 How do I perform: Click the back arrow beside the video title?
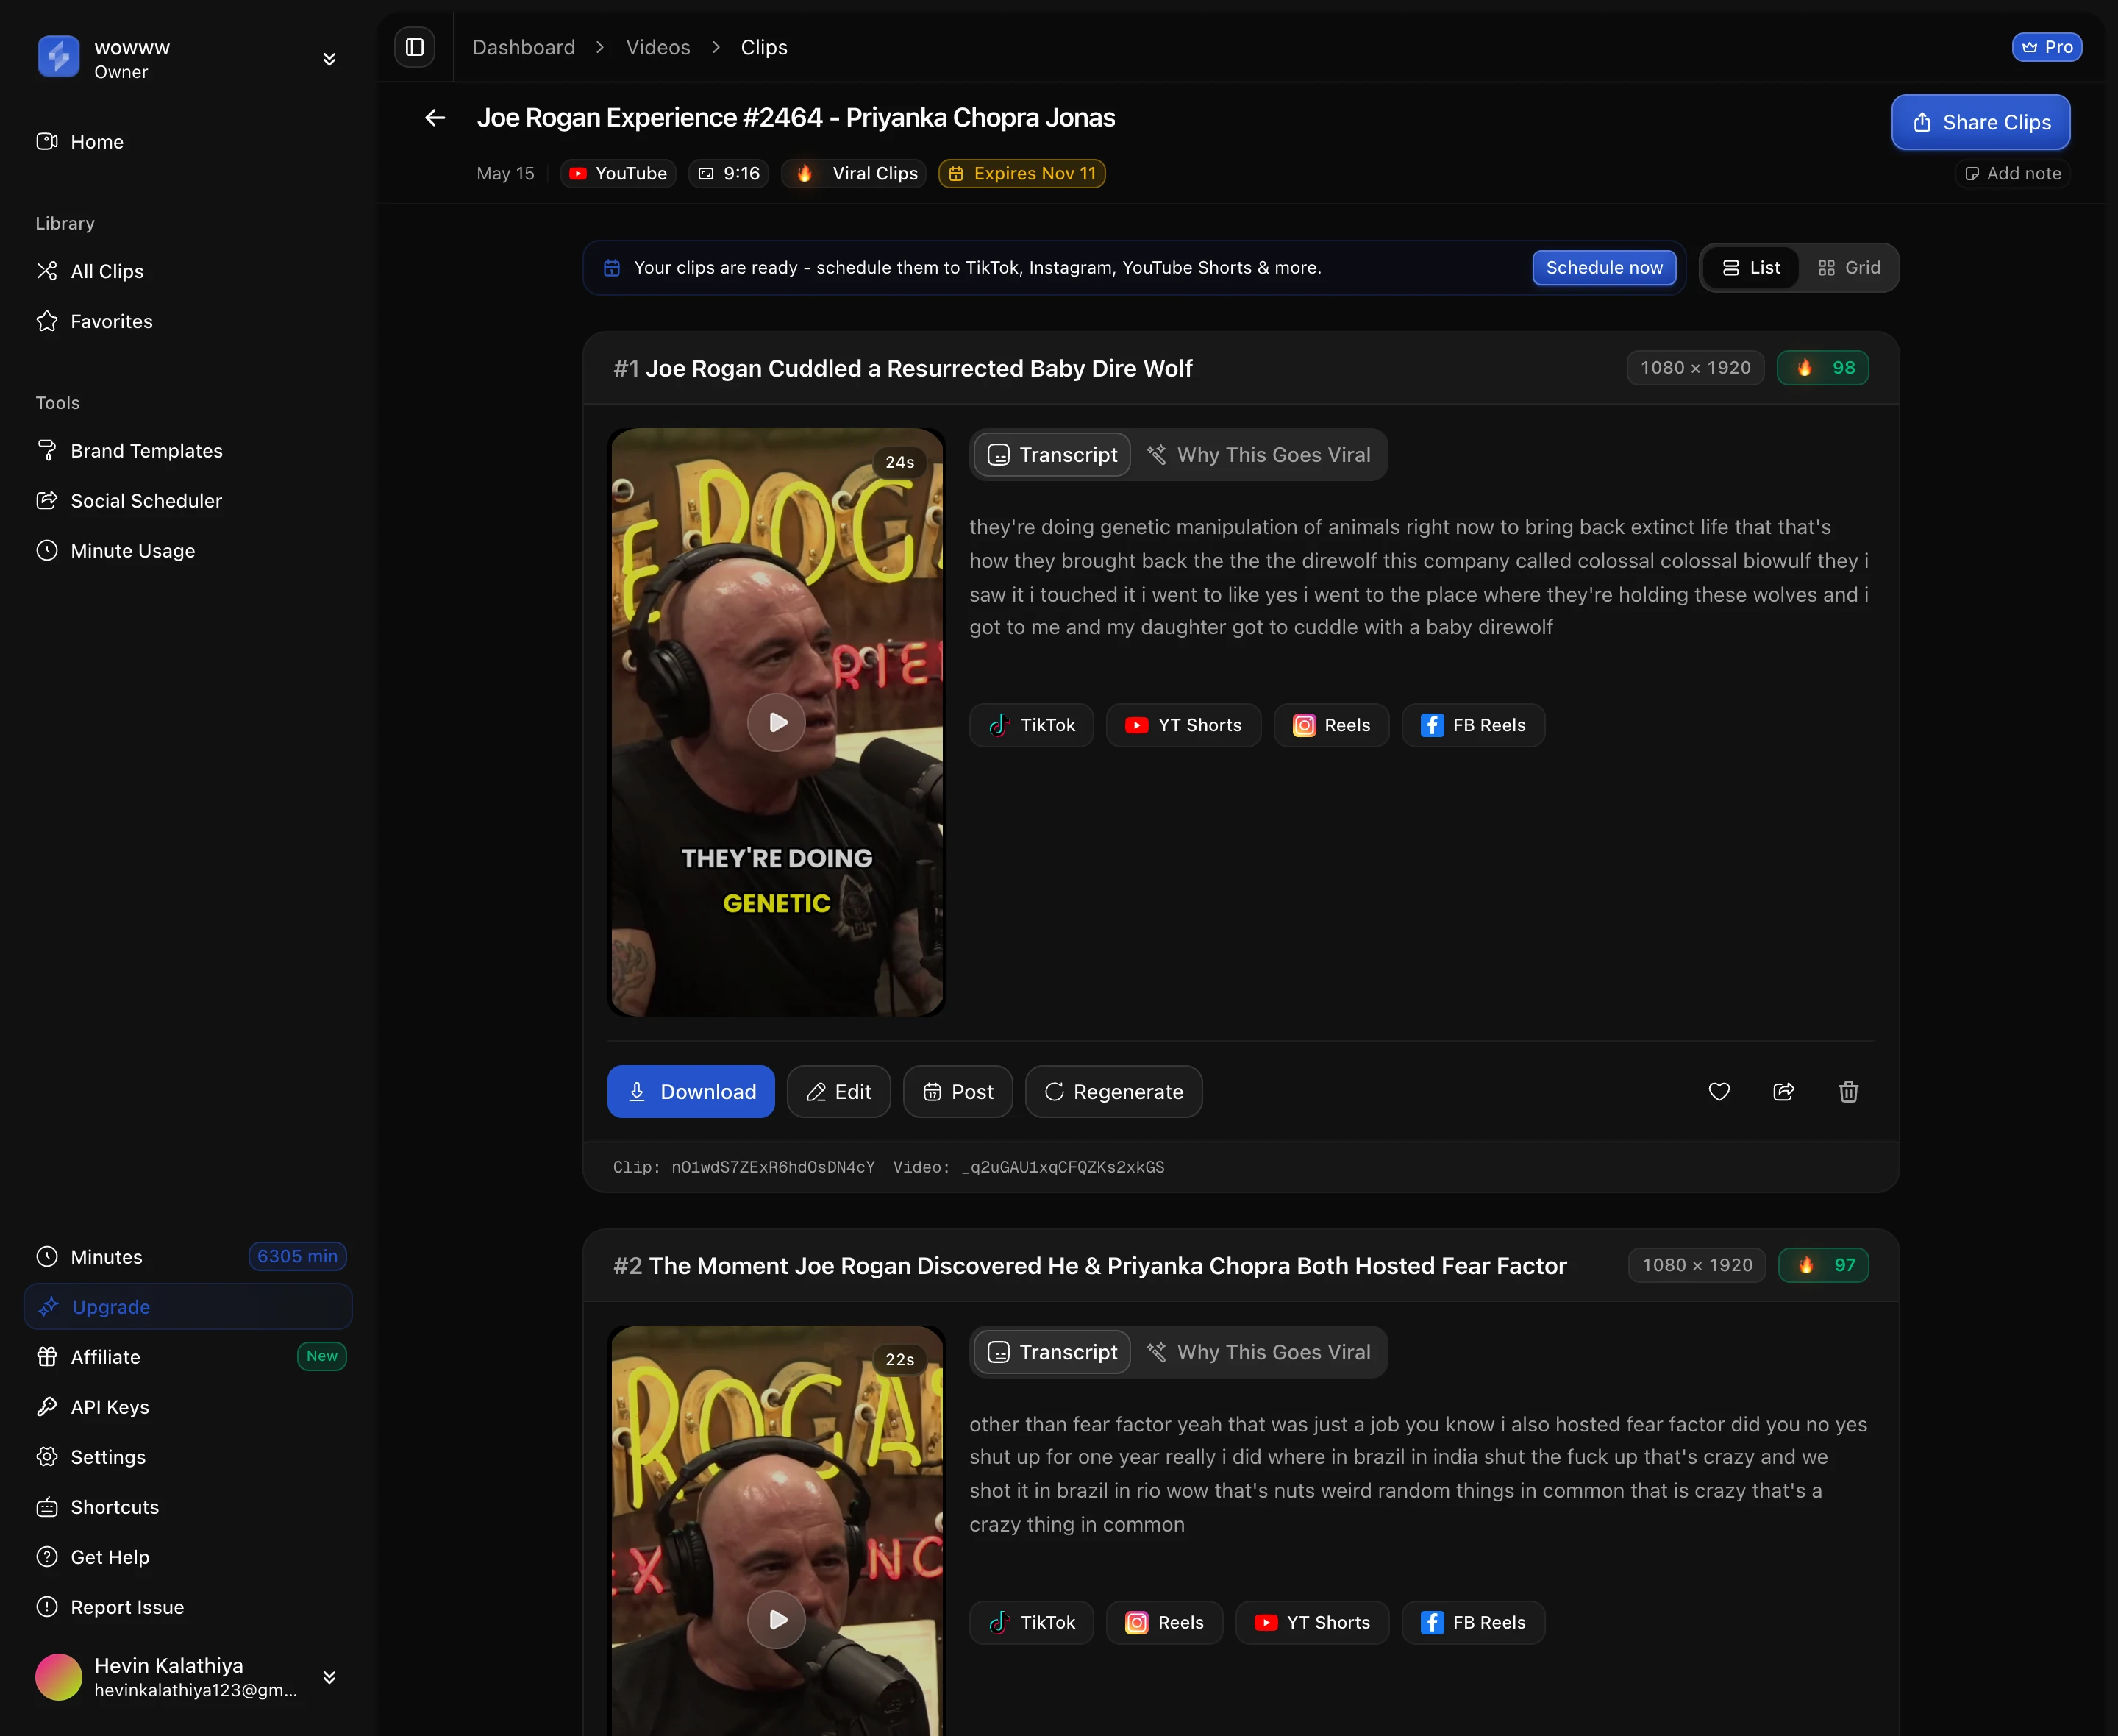pos(435,118)
